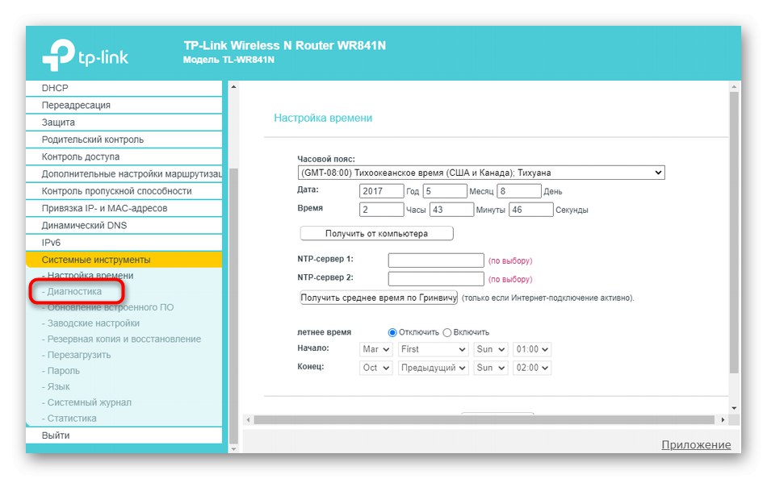Click content pane scrollbar down arrow
The image size is (767, 479).
(734, 408)
